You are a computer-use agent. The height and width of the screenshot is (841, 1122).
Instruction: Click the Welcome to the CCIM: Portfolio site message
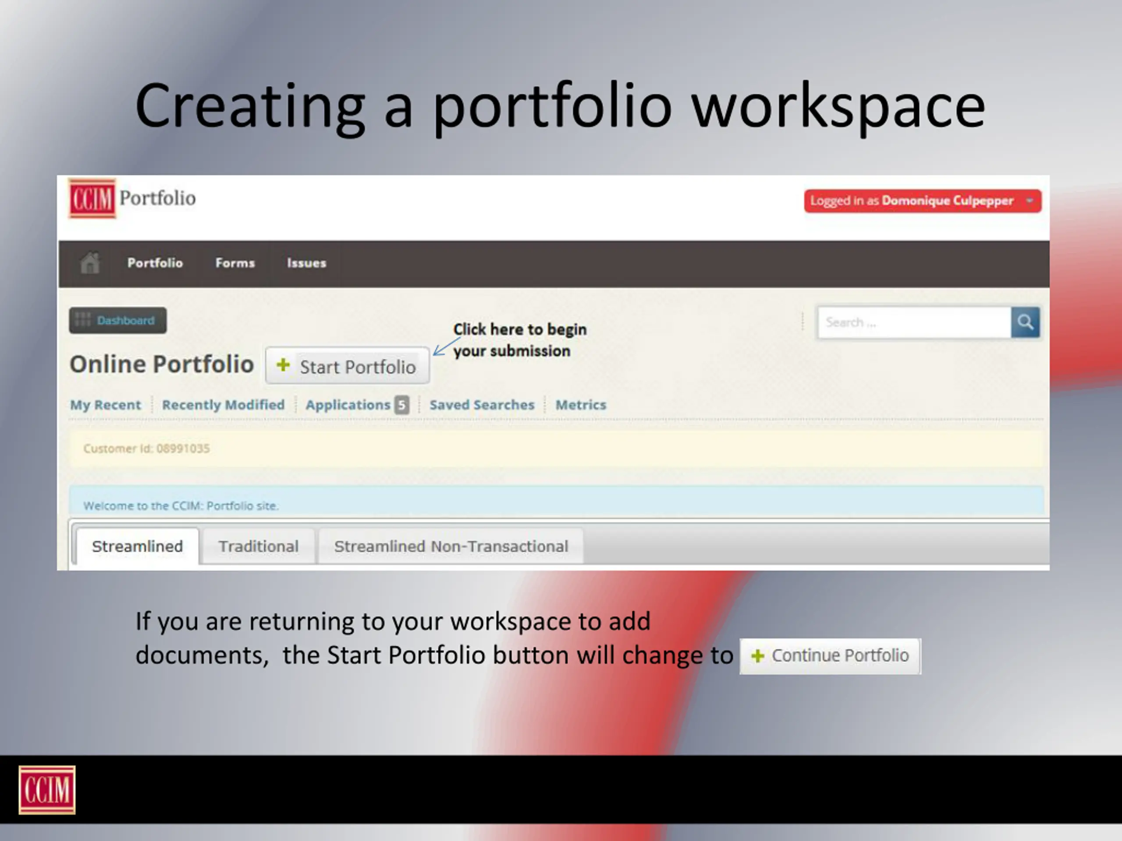click(181, 505)
